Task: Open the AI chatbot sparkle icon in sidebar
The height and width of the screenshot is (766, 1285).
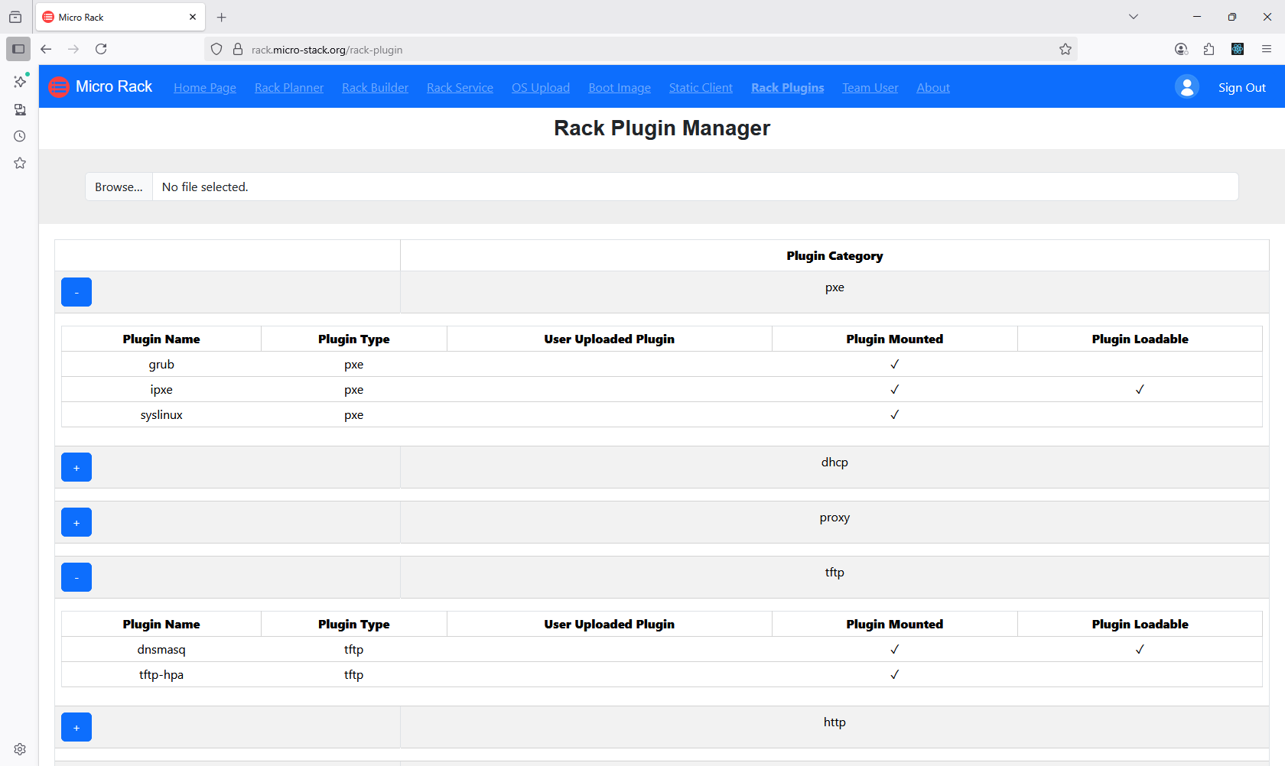Action: [19, 81]
